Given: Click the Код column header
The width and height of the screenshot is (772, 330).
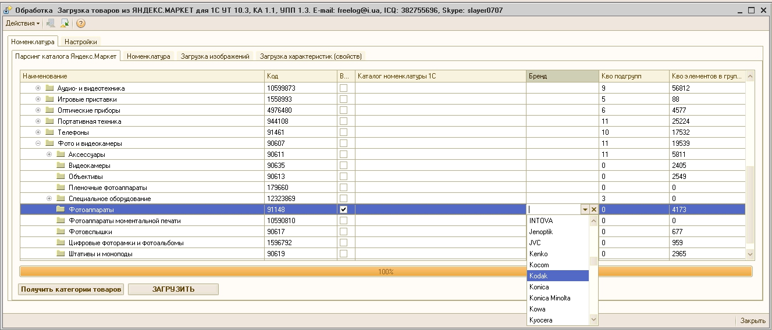Looking at the screenshot, I should pos(301,76).
